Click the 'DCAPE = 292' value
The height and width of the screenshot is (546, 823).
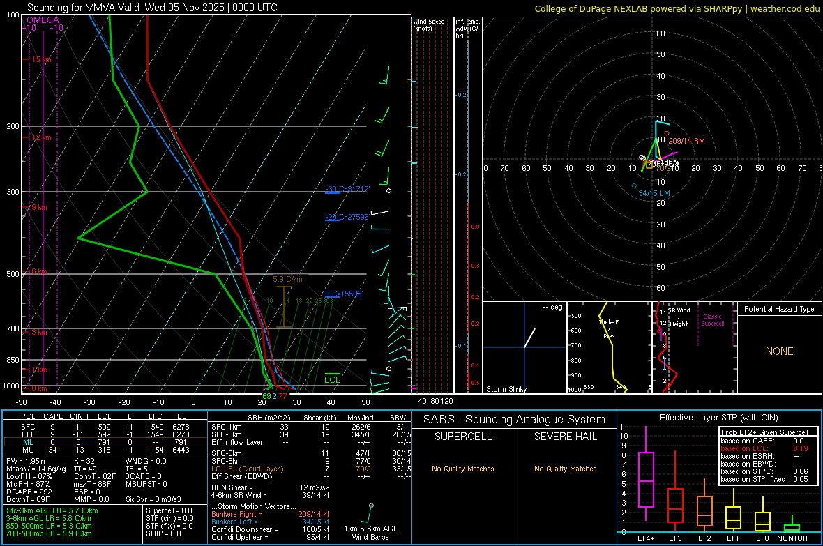(29, 492)
